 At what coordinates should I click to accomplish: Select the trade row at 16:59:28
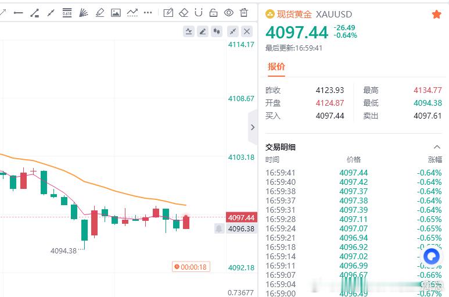click(x=353, y=219)
